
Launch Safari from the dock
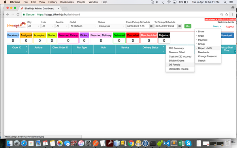point(24,143)
